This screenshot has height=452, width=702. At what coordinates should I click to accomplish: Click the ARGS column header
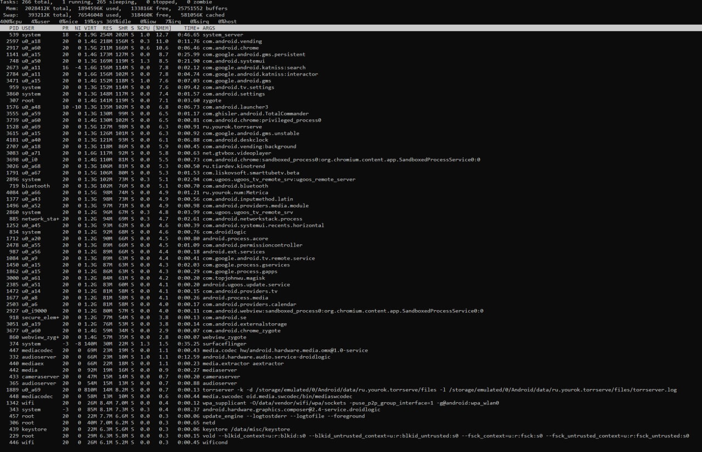point(209,28)
